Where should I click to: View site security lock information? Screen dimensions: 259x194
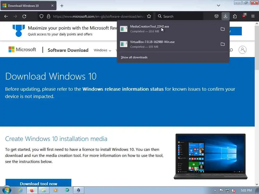point(48,16)
